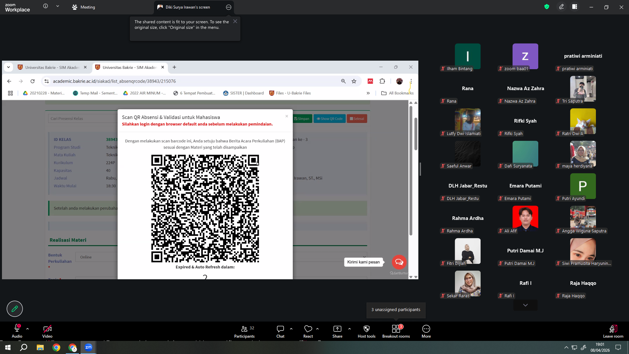Open File Explorer from taskbar
This screenshot has width=629, height=354.
coord(40,347)
